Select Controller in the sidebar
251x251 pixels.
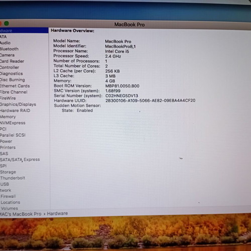pyautogui.click(x=10, y=67)
